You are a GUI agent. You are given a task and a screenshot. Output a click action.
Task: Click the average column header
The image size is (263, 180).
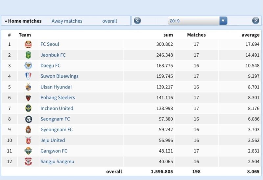[250, 35]
